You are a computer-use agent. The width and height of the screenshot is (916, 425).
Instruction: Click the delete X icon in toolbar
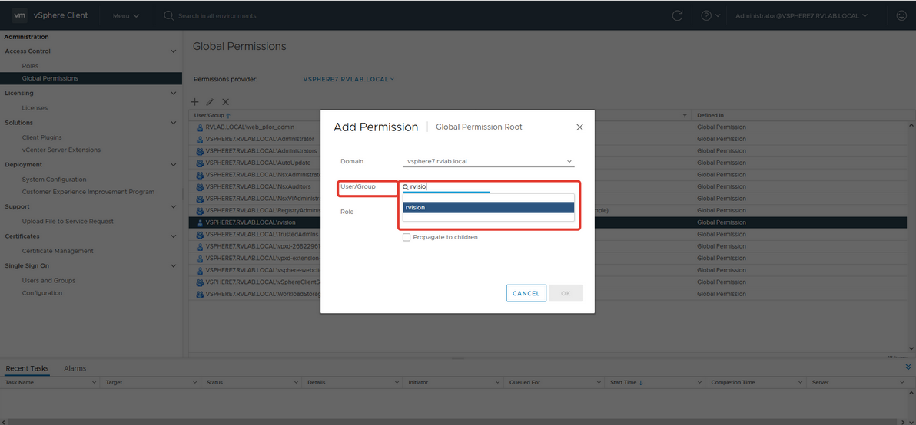pos(225,101)
